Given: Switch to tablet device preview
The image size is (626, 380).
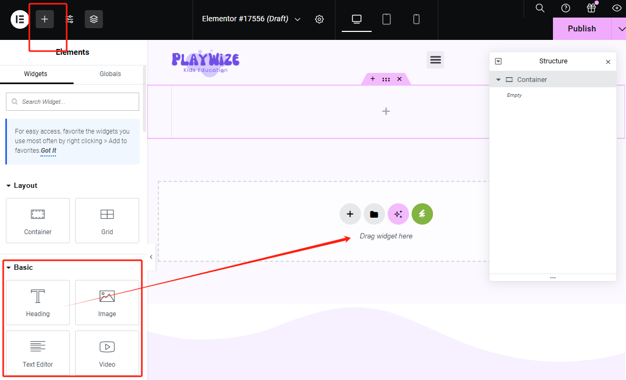Looking at the screenshot, I should pyautogui.click(x=387, y=19).
